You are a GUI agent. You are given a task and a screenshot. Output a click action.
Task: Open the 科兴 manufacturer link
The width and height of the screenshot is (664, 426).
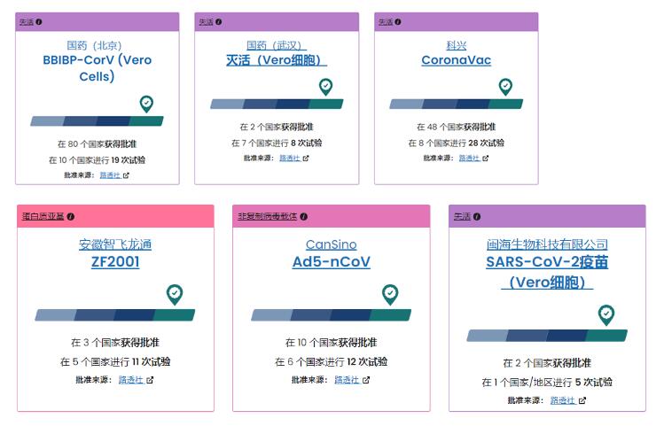[x=456, y=45]
